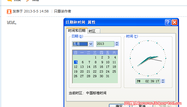This screenshot has width=187, height=107.
Task: Select the PM part of the time field
Action: [138, 81]
